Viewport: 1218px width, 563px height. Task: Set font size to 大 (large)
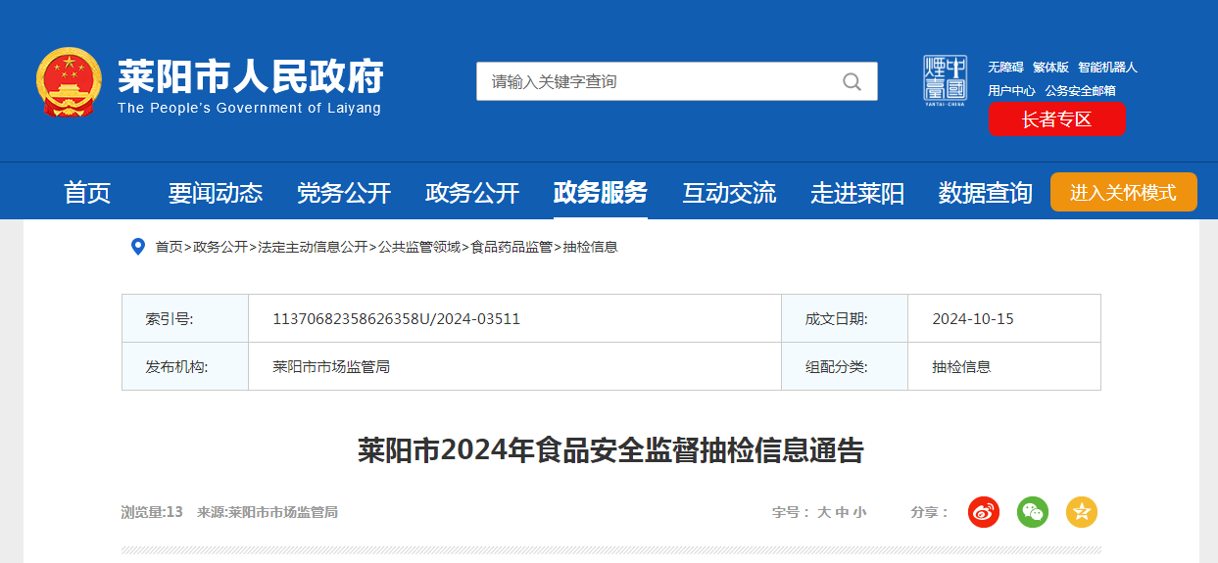click(x=824, y=512)
